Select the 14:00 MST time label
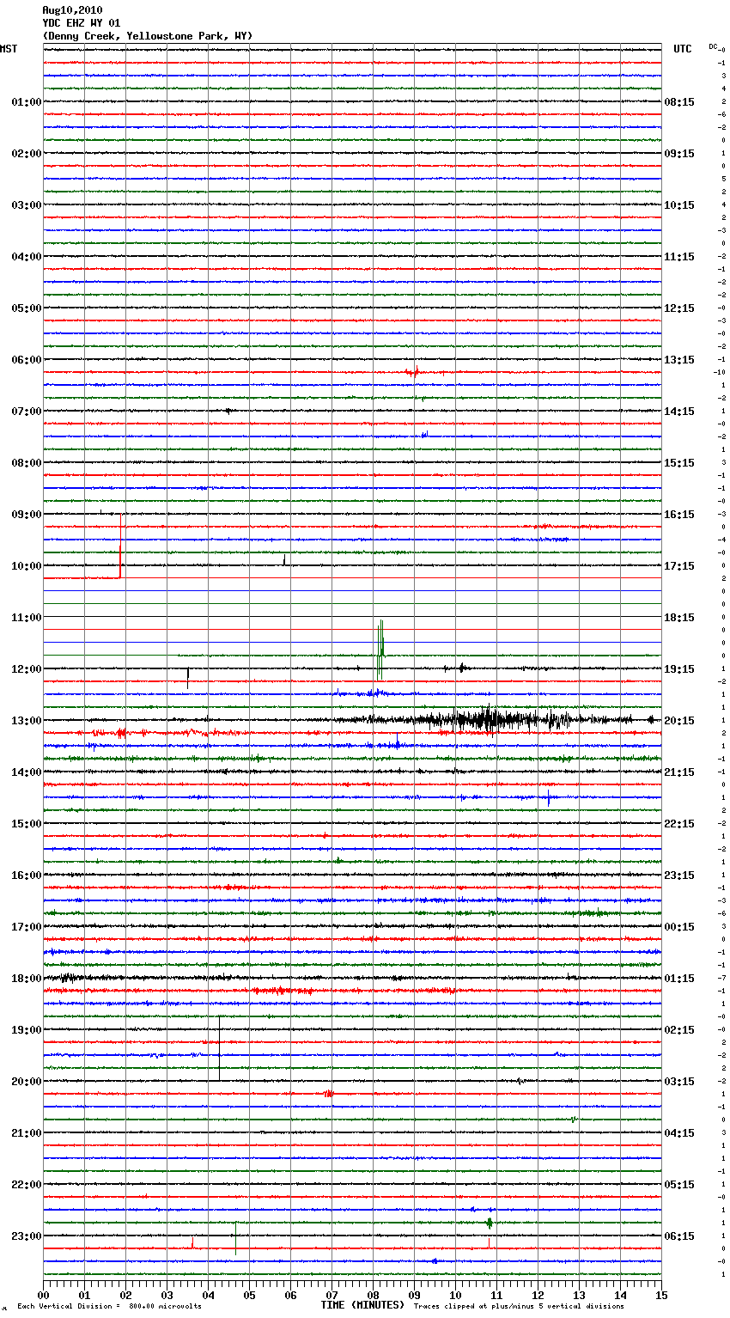This screenshot has height=1318, width=730. coord(27,772)
